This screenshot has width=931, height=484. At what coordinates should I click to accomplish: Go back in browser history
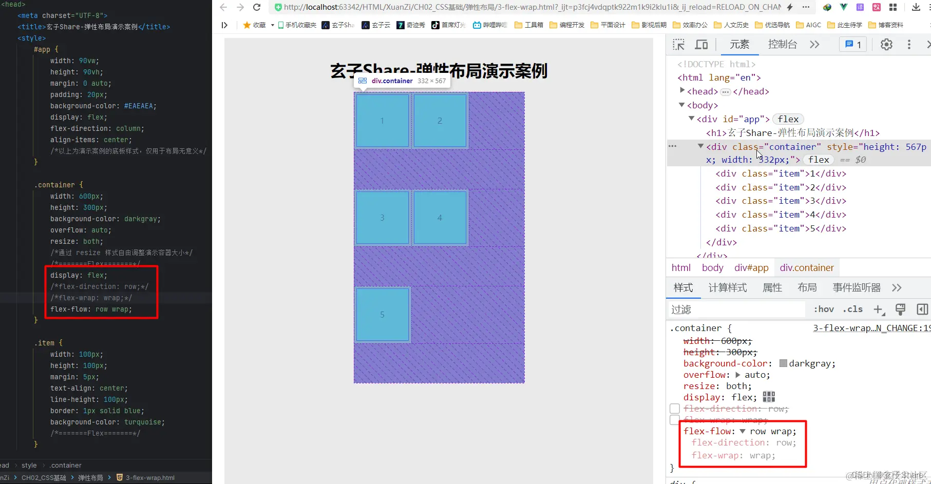[223, 7]
